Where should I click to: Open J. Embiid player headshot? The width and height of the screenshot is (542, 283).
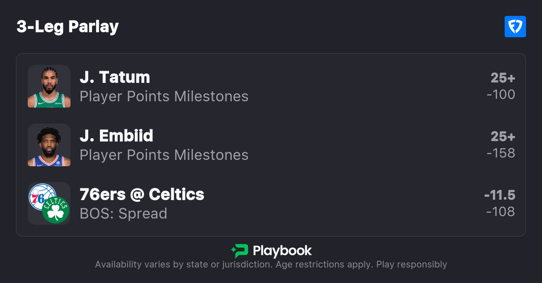(49, 145)
